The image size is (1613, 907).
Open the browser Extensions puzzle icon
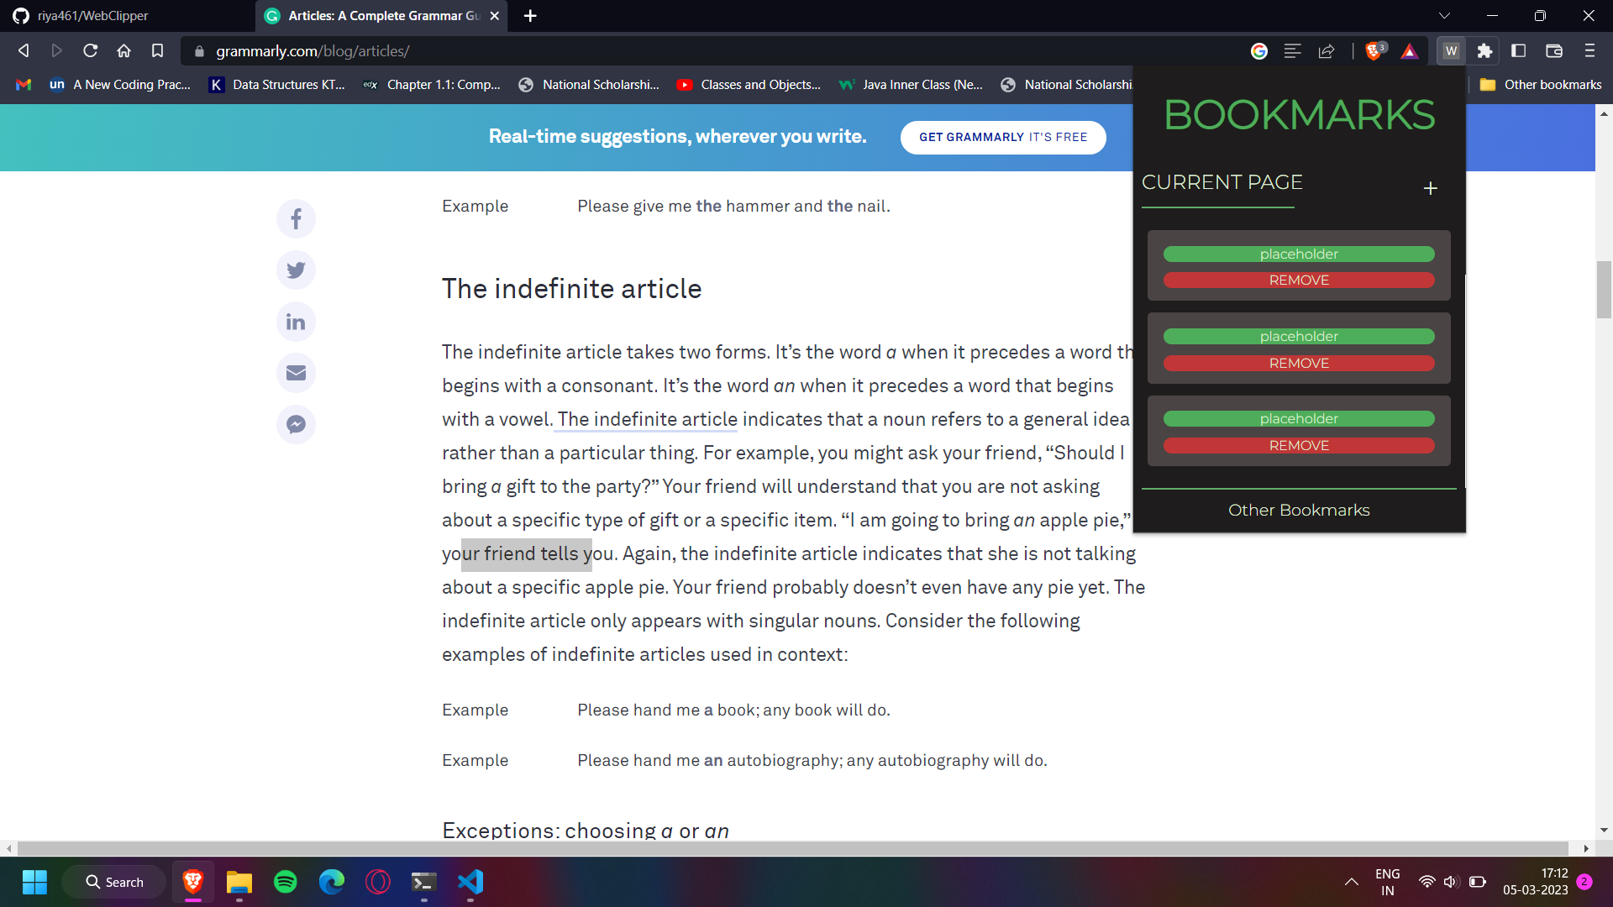pos(1484,51)
